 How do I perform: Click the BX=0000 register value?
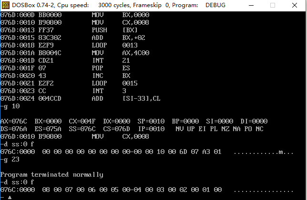point(48,121)
